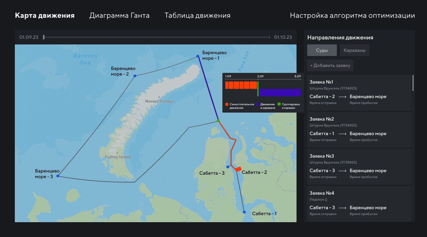This screenshot has width=427, height=237.
Task: Click the Штурма Врунгель (9738825) text
Action: click(x=333, y=162)
